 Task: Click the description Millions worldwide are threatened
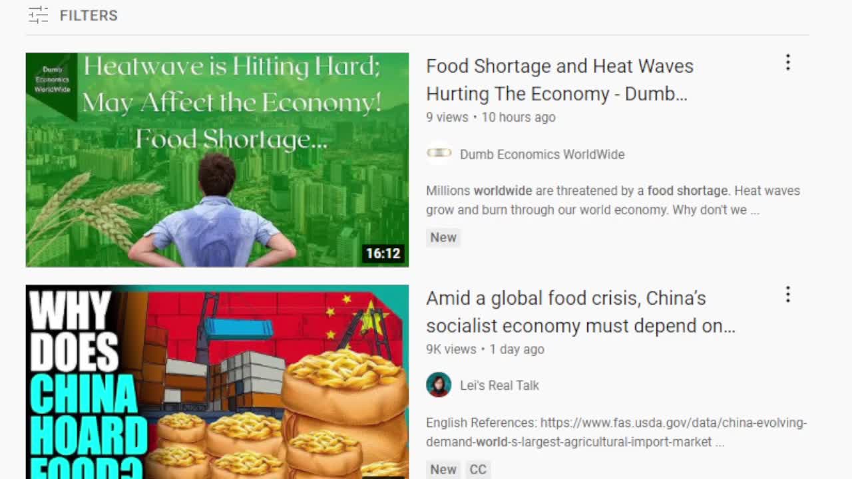point(613,200)
